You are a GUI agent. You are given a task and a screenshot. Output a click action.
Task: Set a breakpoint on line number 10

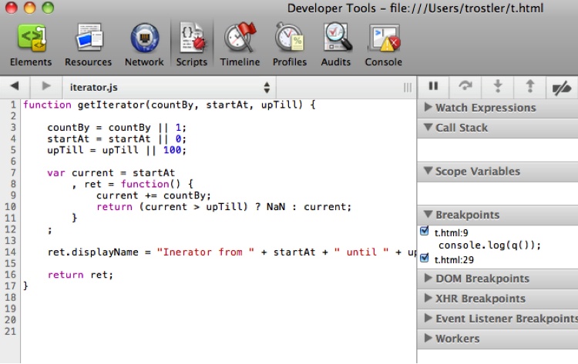coord(10,206)
